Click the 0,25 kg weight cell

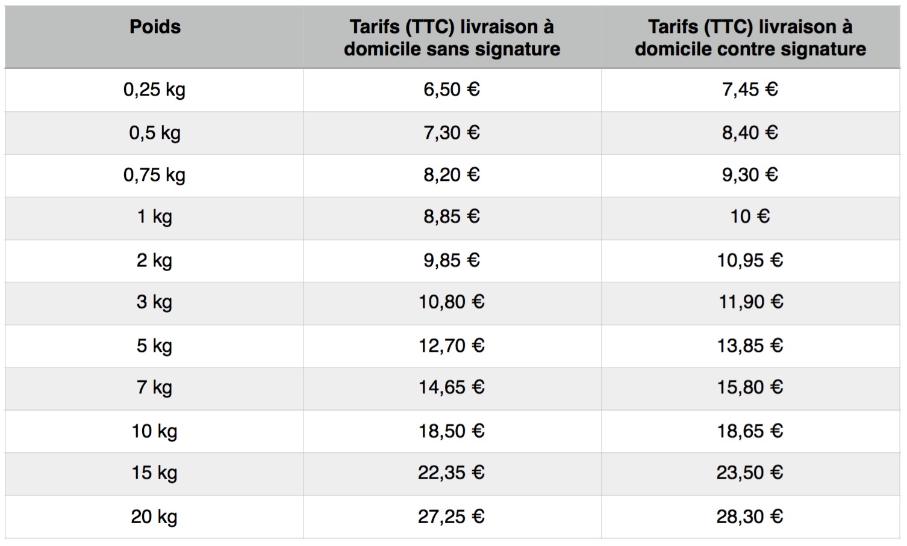point(154,90)
